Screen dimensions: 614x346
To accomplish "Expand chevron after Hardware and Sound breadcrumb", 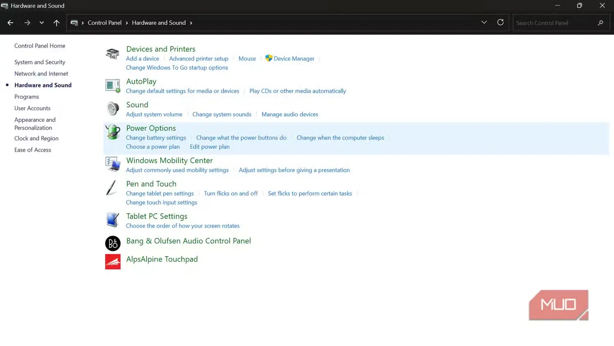I will coord(191,23).
